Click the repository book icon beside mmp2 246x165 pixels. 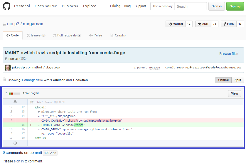[4, 24]
